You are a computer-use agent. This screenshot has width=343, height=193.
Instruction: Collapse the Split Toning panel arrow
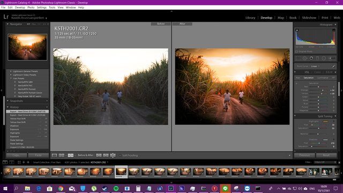click(x=335, y=116)
